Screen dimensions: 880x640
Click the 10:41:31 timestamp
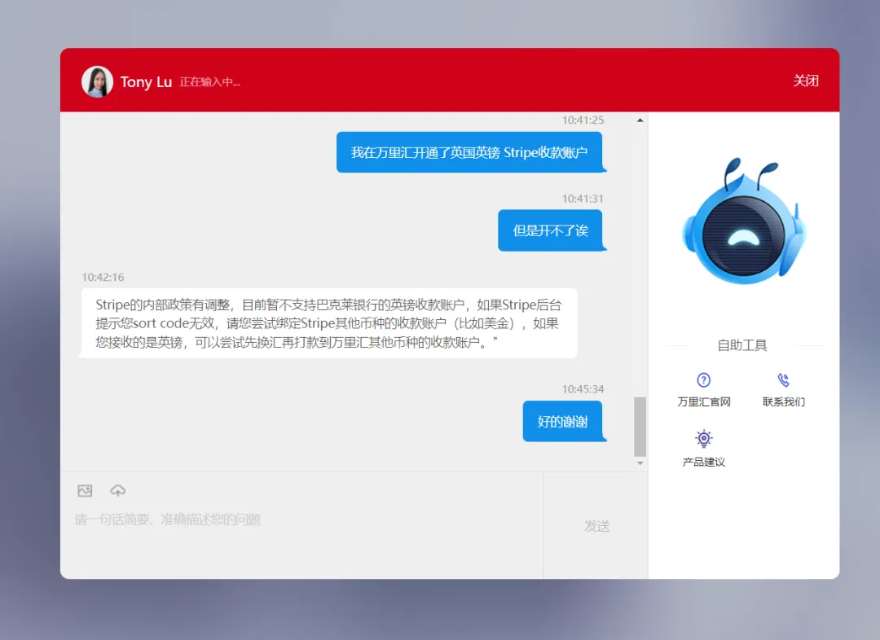[583, 199]
